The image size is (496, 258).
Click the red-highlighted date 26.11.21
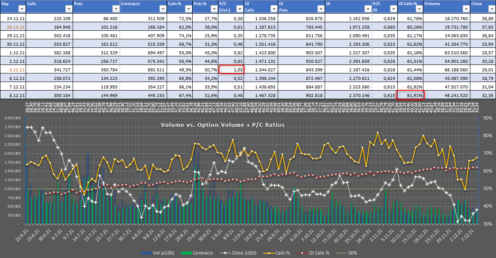pyautogui.click(x=15, y=26)
